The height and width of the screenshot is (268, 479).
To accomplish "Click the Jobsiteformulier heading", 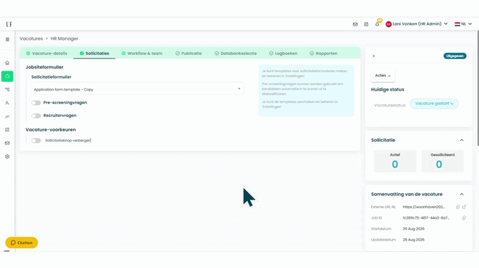I will click(x=44, y=67).
